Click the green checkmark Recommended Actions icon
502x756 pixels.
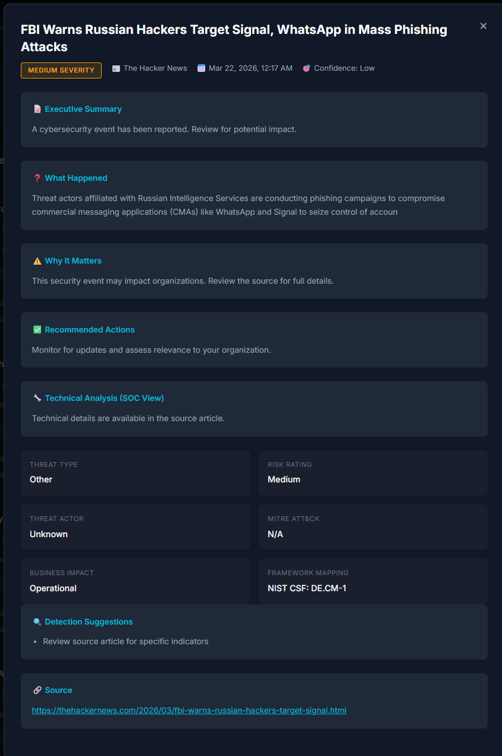point(37,330)
